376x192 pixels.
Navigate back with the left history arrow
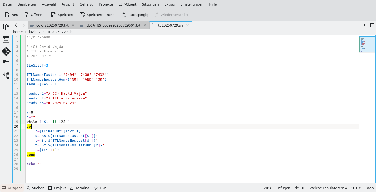(16, 25)
